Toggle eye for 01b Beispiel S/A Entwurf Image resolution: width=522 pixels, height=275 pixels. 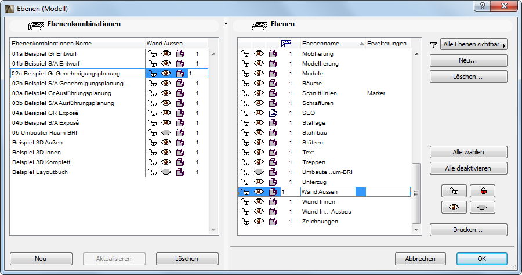[166, 63]
